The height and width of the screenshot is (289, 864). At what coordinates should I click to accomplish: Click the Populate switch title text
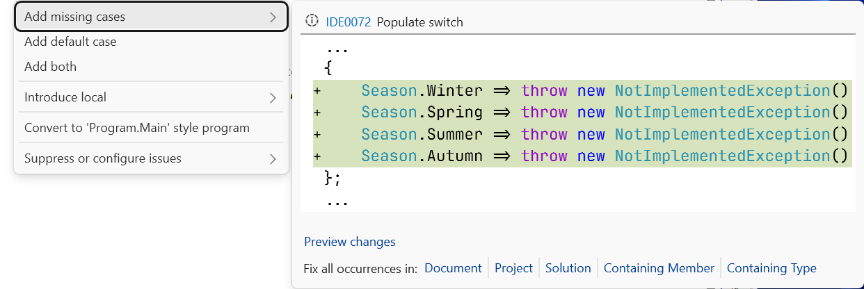[x=420, y=22]
